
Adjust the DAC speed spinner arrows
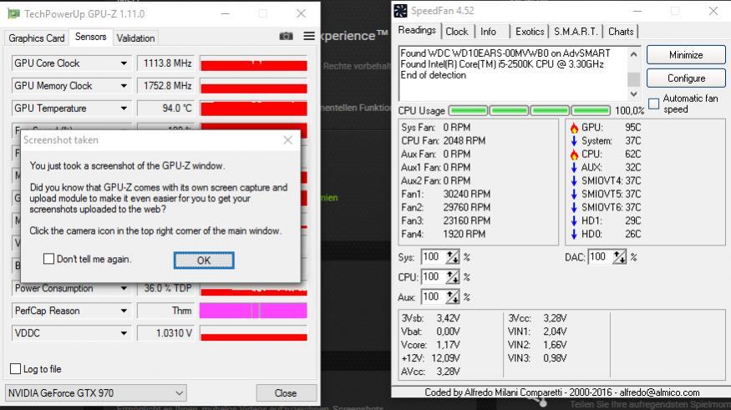[619, 256]
